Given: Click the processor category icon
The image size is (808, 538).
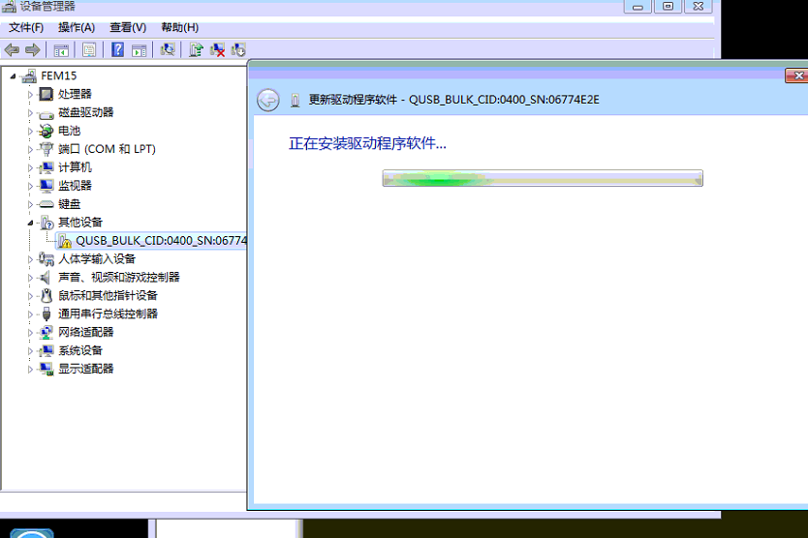Looking at the screenshot, I should (x=47, y=94).
